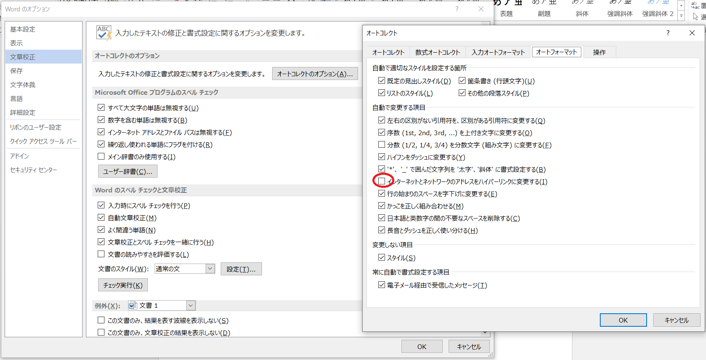Click the 設定(T)... button
This screenshot has width=706, height=360.
pyautogui.click(x=241, y=269)
